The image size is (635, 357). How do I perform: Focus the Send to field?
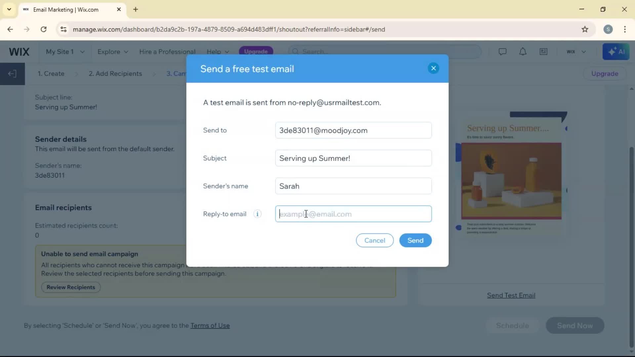(x=353, y=130)
